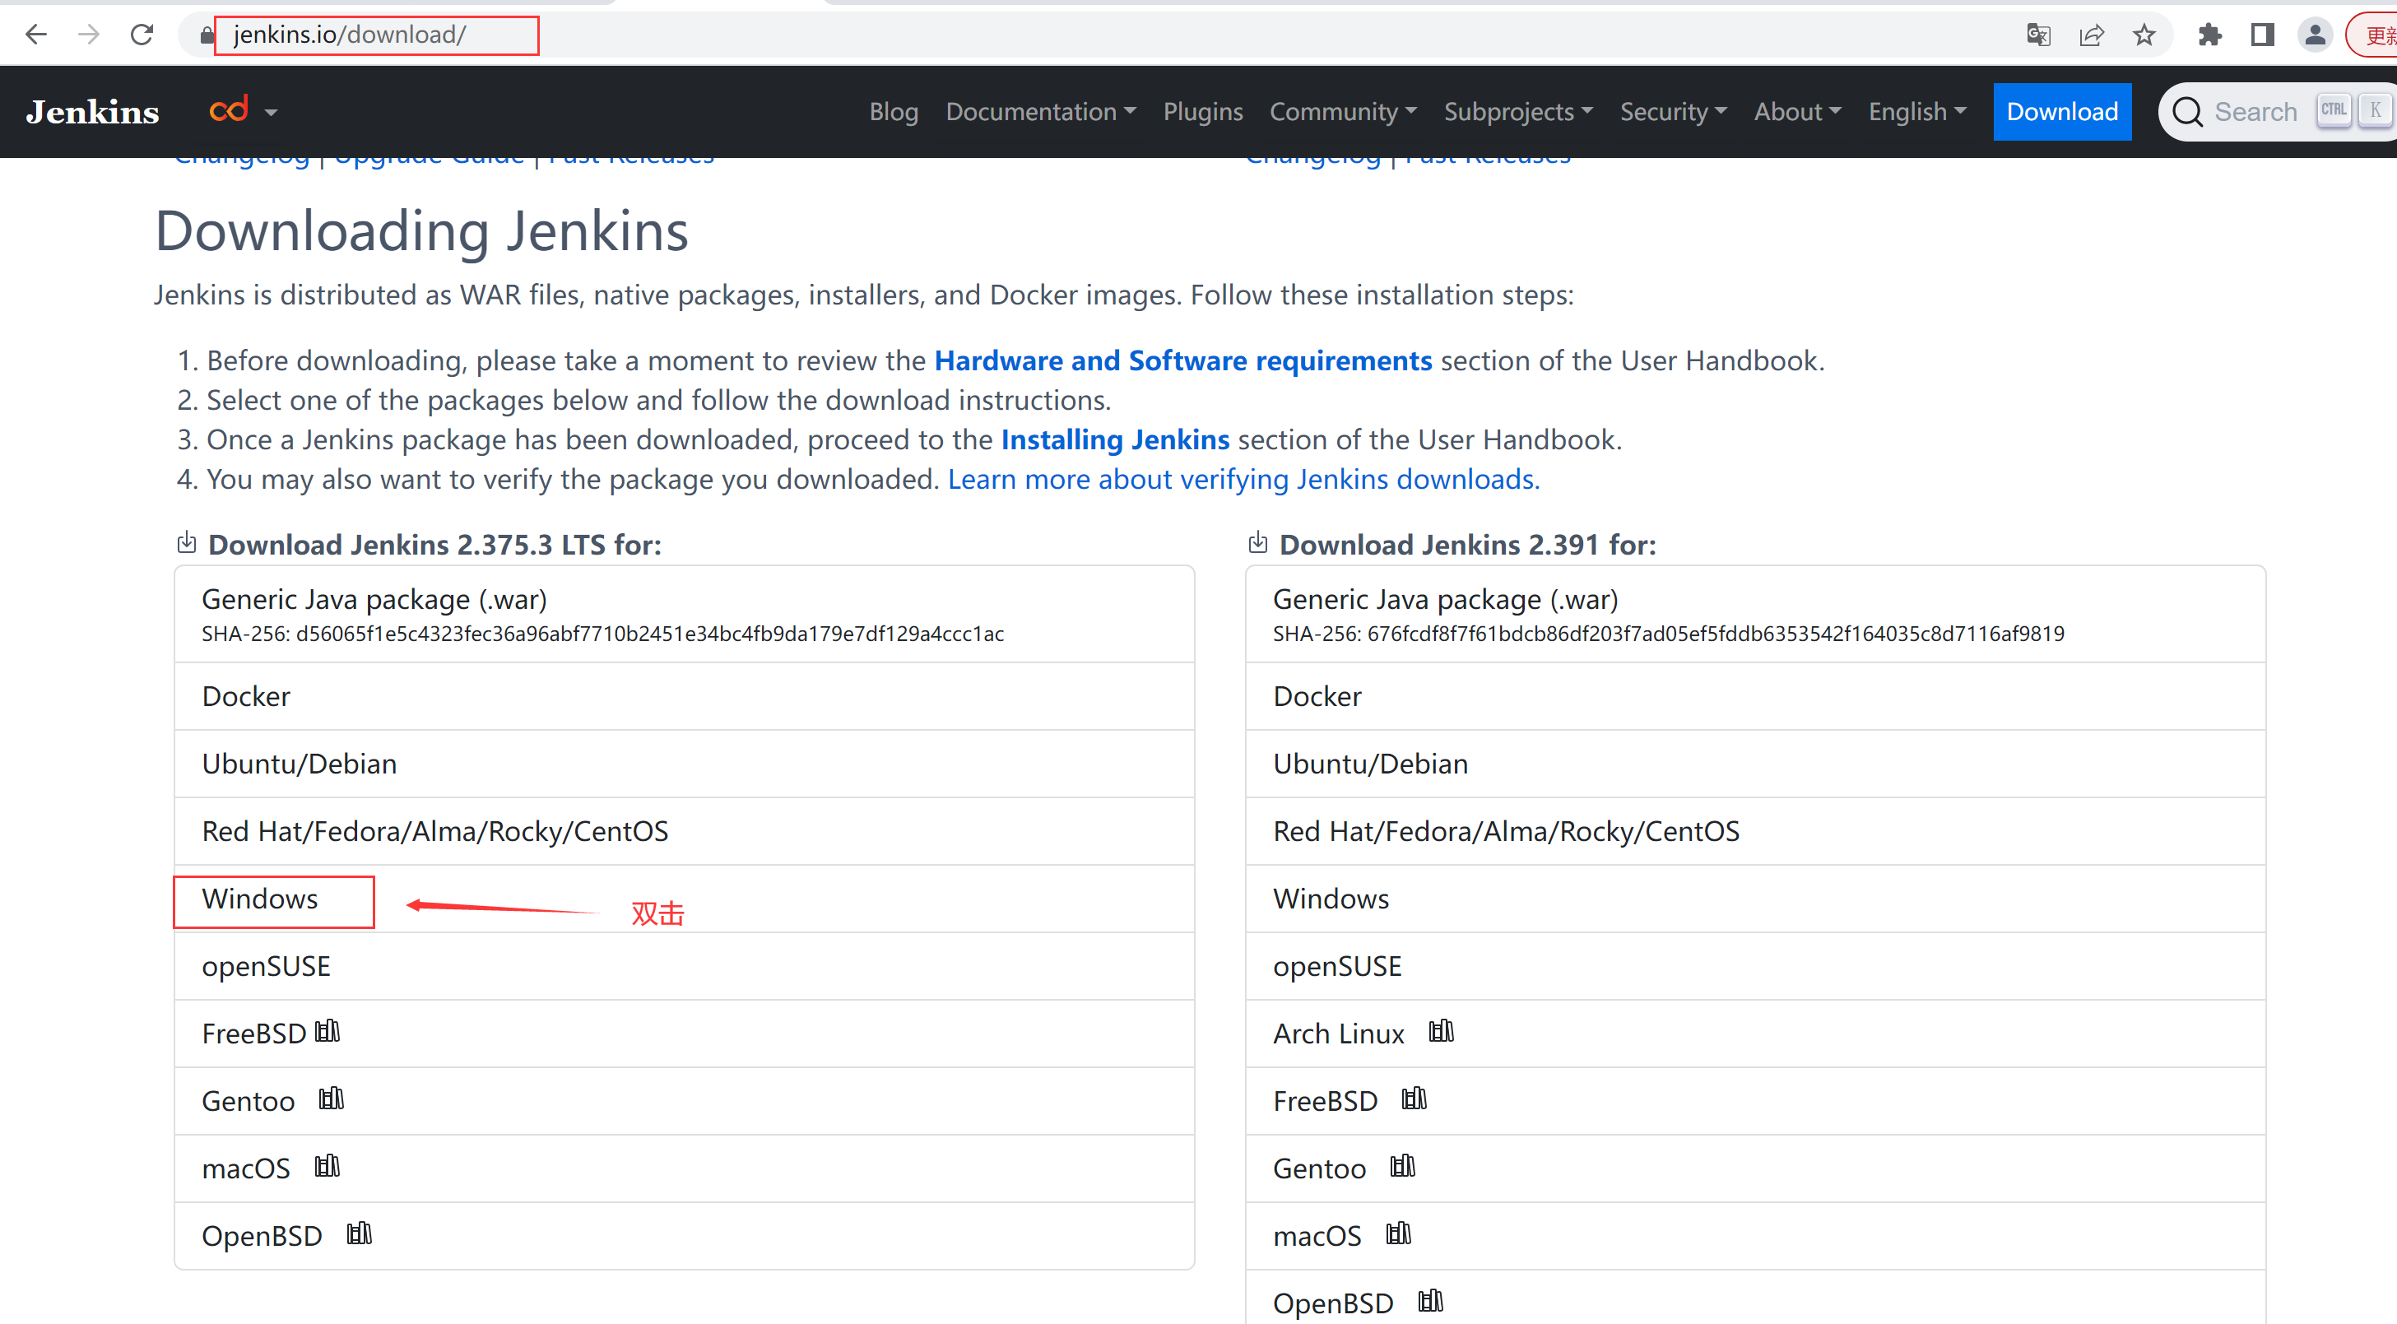Click the browser back arrow
Image resolution: width=2397 pixels, height=1324 pixels.
pyautogui.click(x=36, y=35)
